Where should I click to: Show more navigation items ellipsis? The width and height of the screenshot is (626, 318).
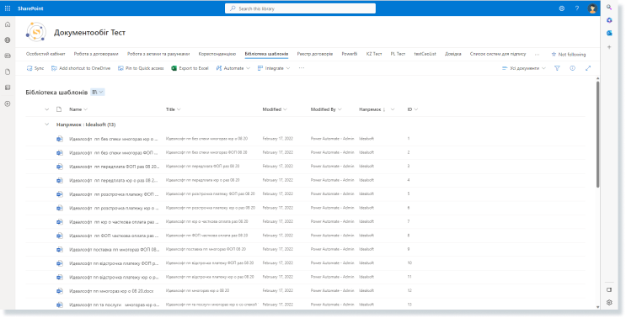click(x=537, y=54)
